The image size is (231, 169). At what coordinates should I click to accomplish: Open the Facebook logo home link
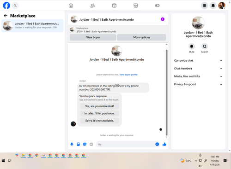6,6
